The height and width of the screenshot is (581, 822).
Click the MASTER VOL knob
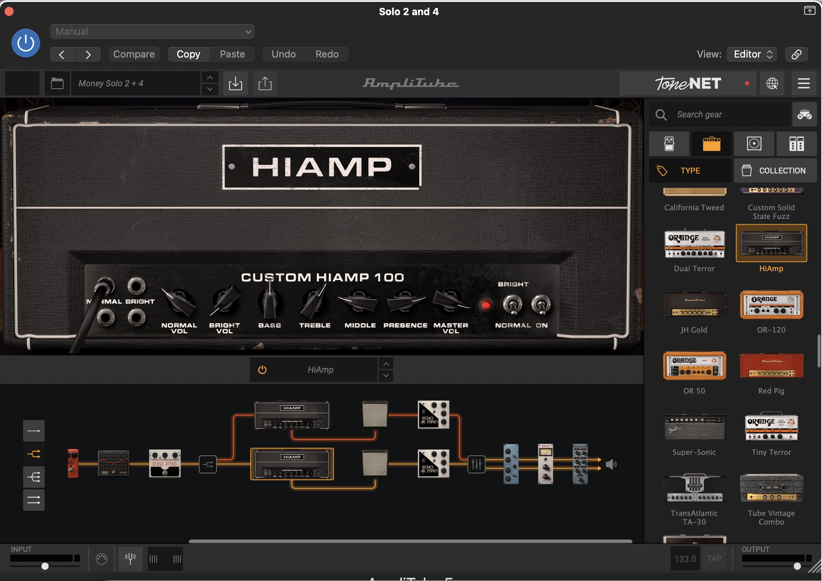point(450,301)
